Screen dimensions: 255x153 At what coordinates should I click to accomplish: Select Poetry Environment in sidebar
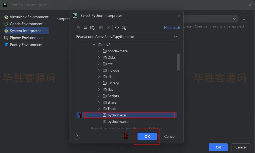tap(26, 45)
